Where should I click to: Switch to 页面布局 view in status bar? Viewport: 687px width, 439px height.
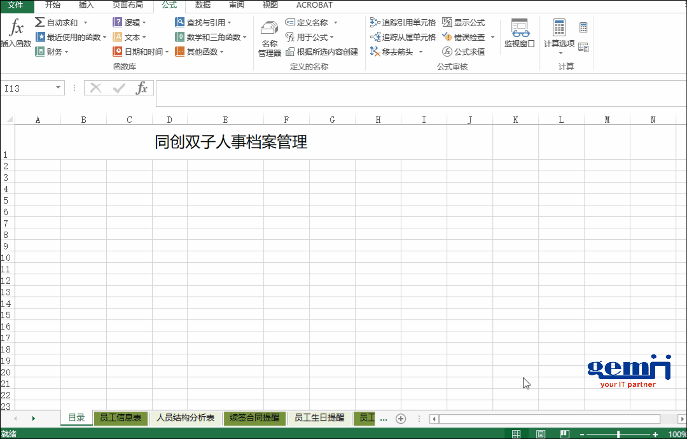[540, 433]
